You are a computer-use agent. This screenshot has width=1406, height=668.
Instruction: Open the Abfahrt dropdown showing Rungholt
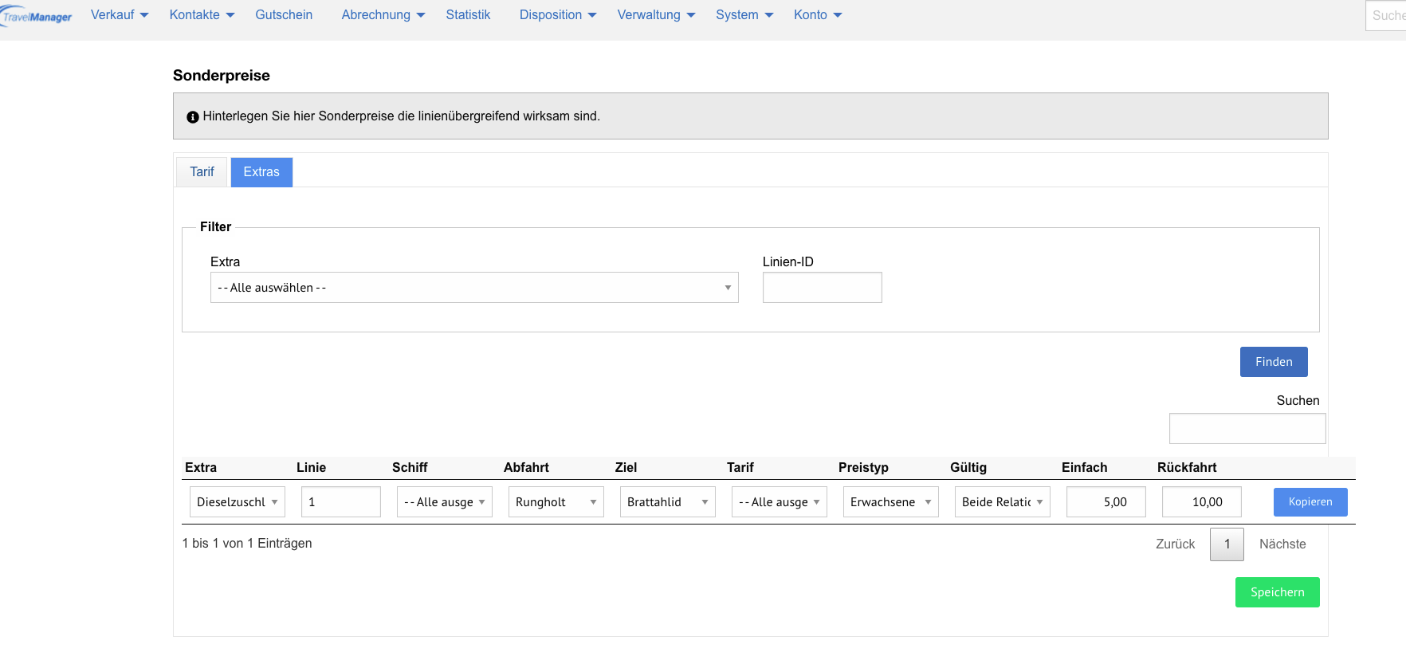click(x=556, y=502)
